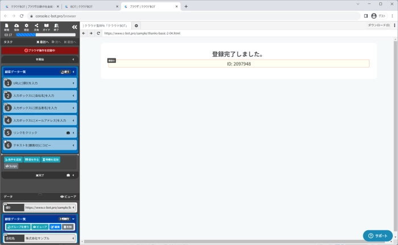Open 設定 settings gear icon
This screenshot has width=398, height=245.
pos(26,27)
